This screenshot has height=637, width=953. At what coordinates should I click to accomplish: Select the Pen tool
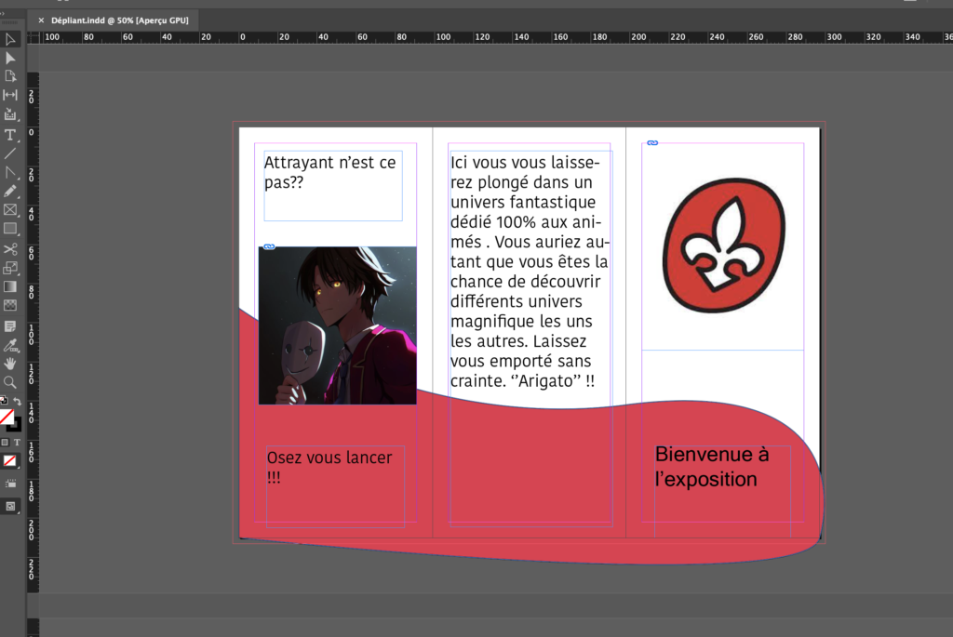click(x=10, y=173)
